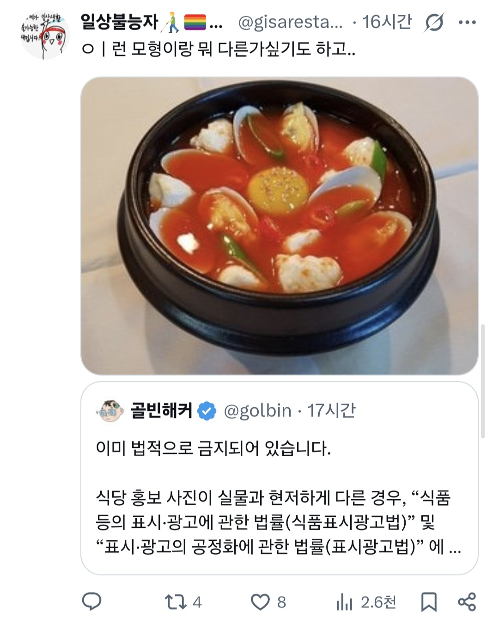Screen dimensions: 499x624
Task: Click the 16시간 timestamp
Action: (387, 22)
